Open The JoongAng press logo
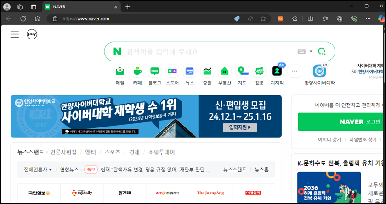386x204 pixels. pyautogui.click(x=210, y=193)
